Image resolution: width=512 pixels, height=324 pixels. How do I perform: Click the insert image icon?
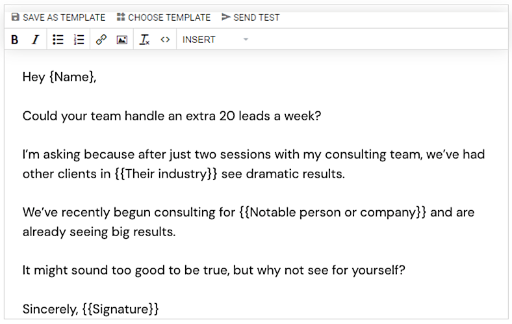click(x=122, y=40)
